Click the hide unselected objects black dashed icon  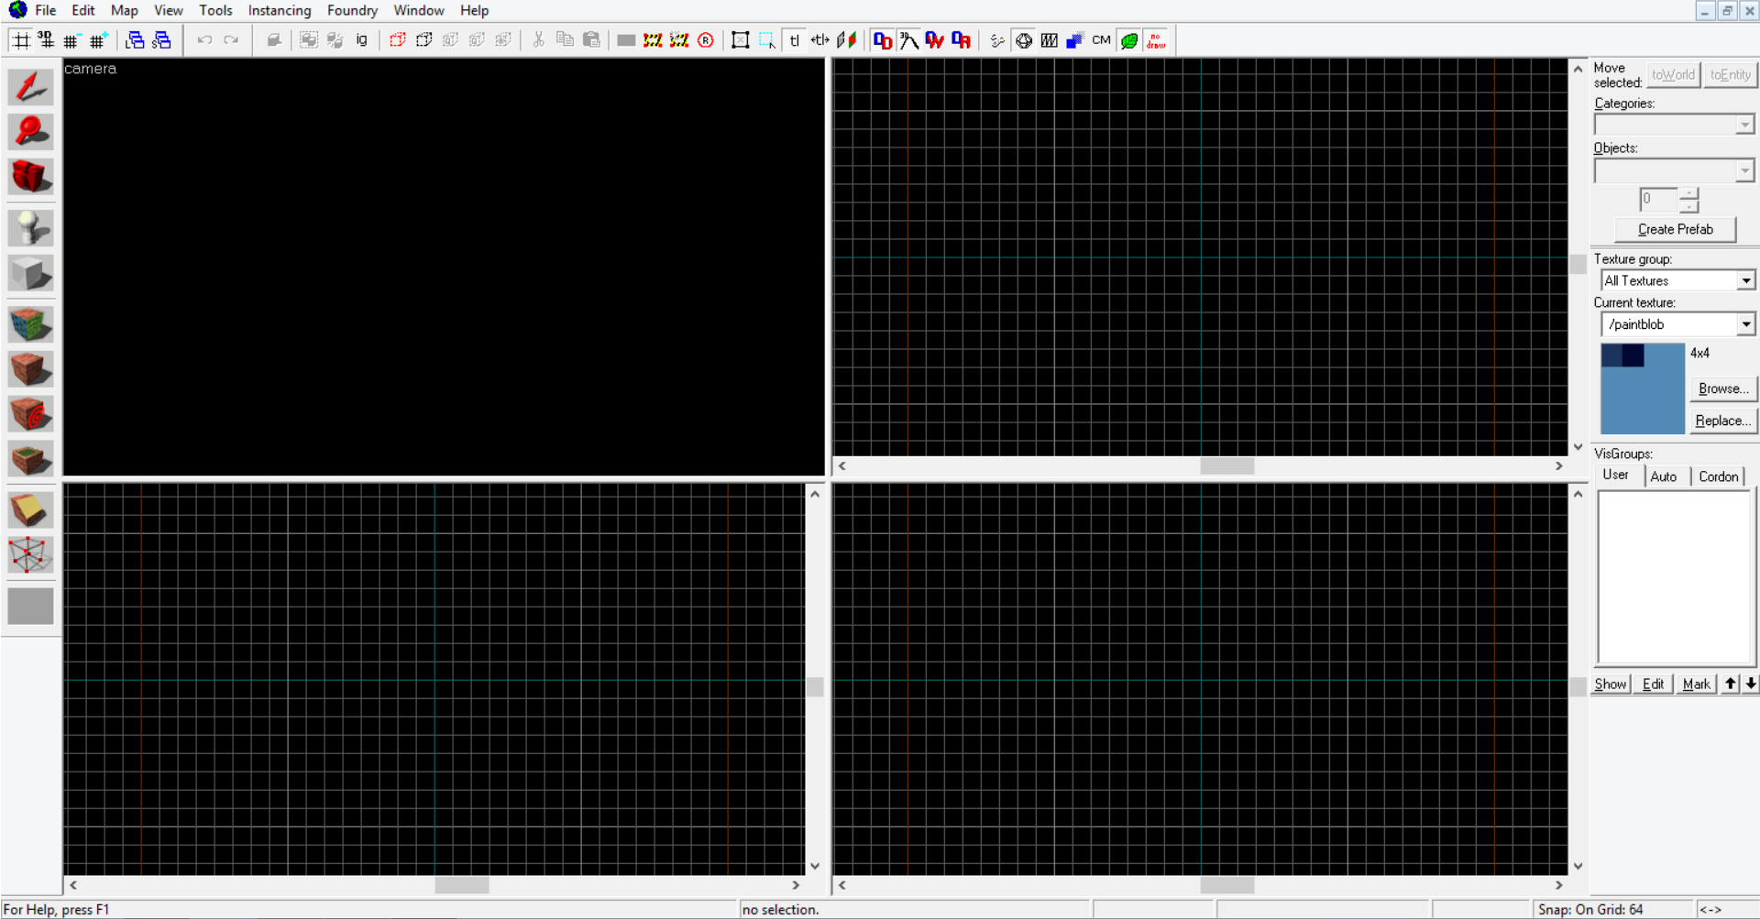click(x=424, y=40)
